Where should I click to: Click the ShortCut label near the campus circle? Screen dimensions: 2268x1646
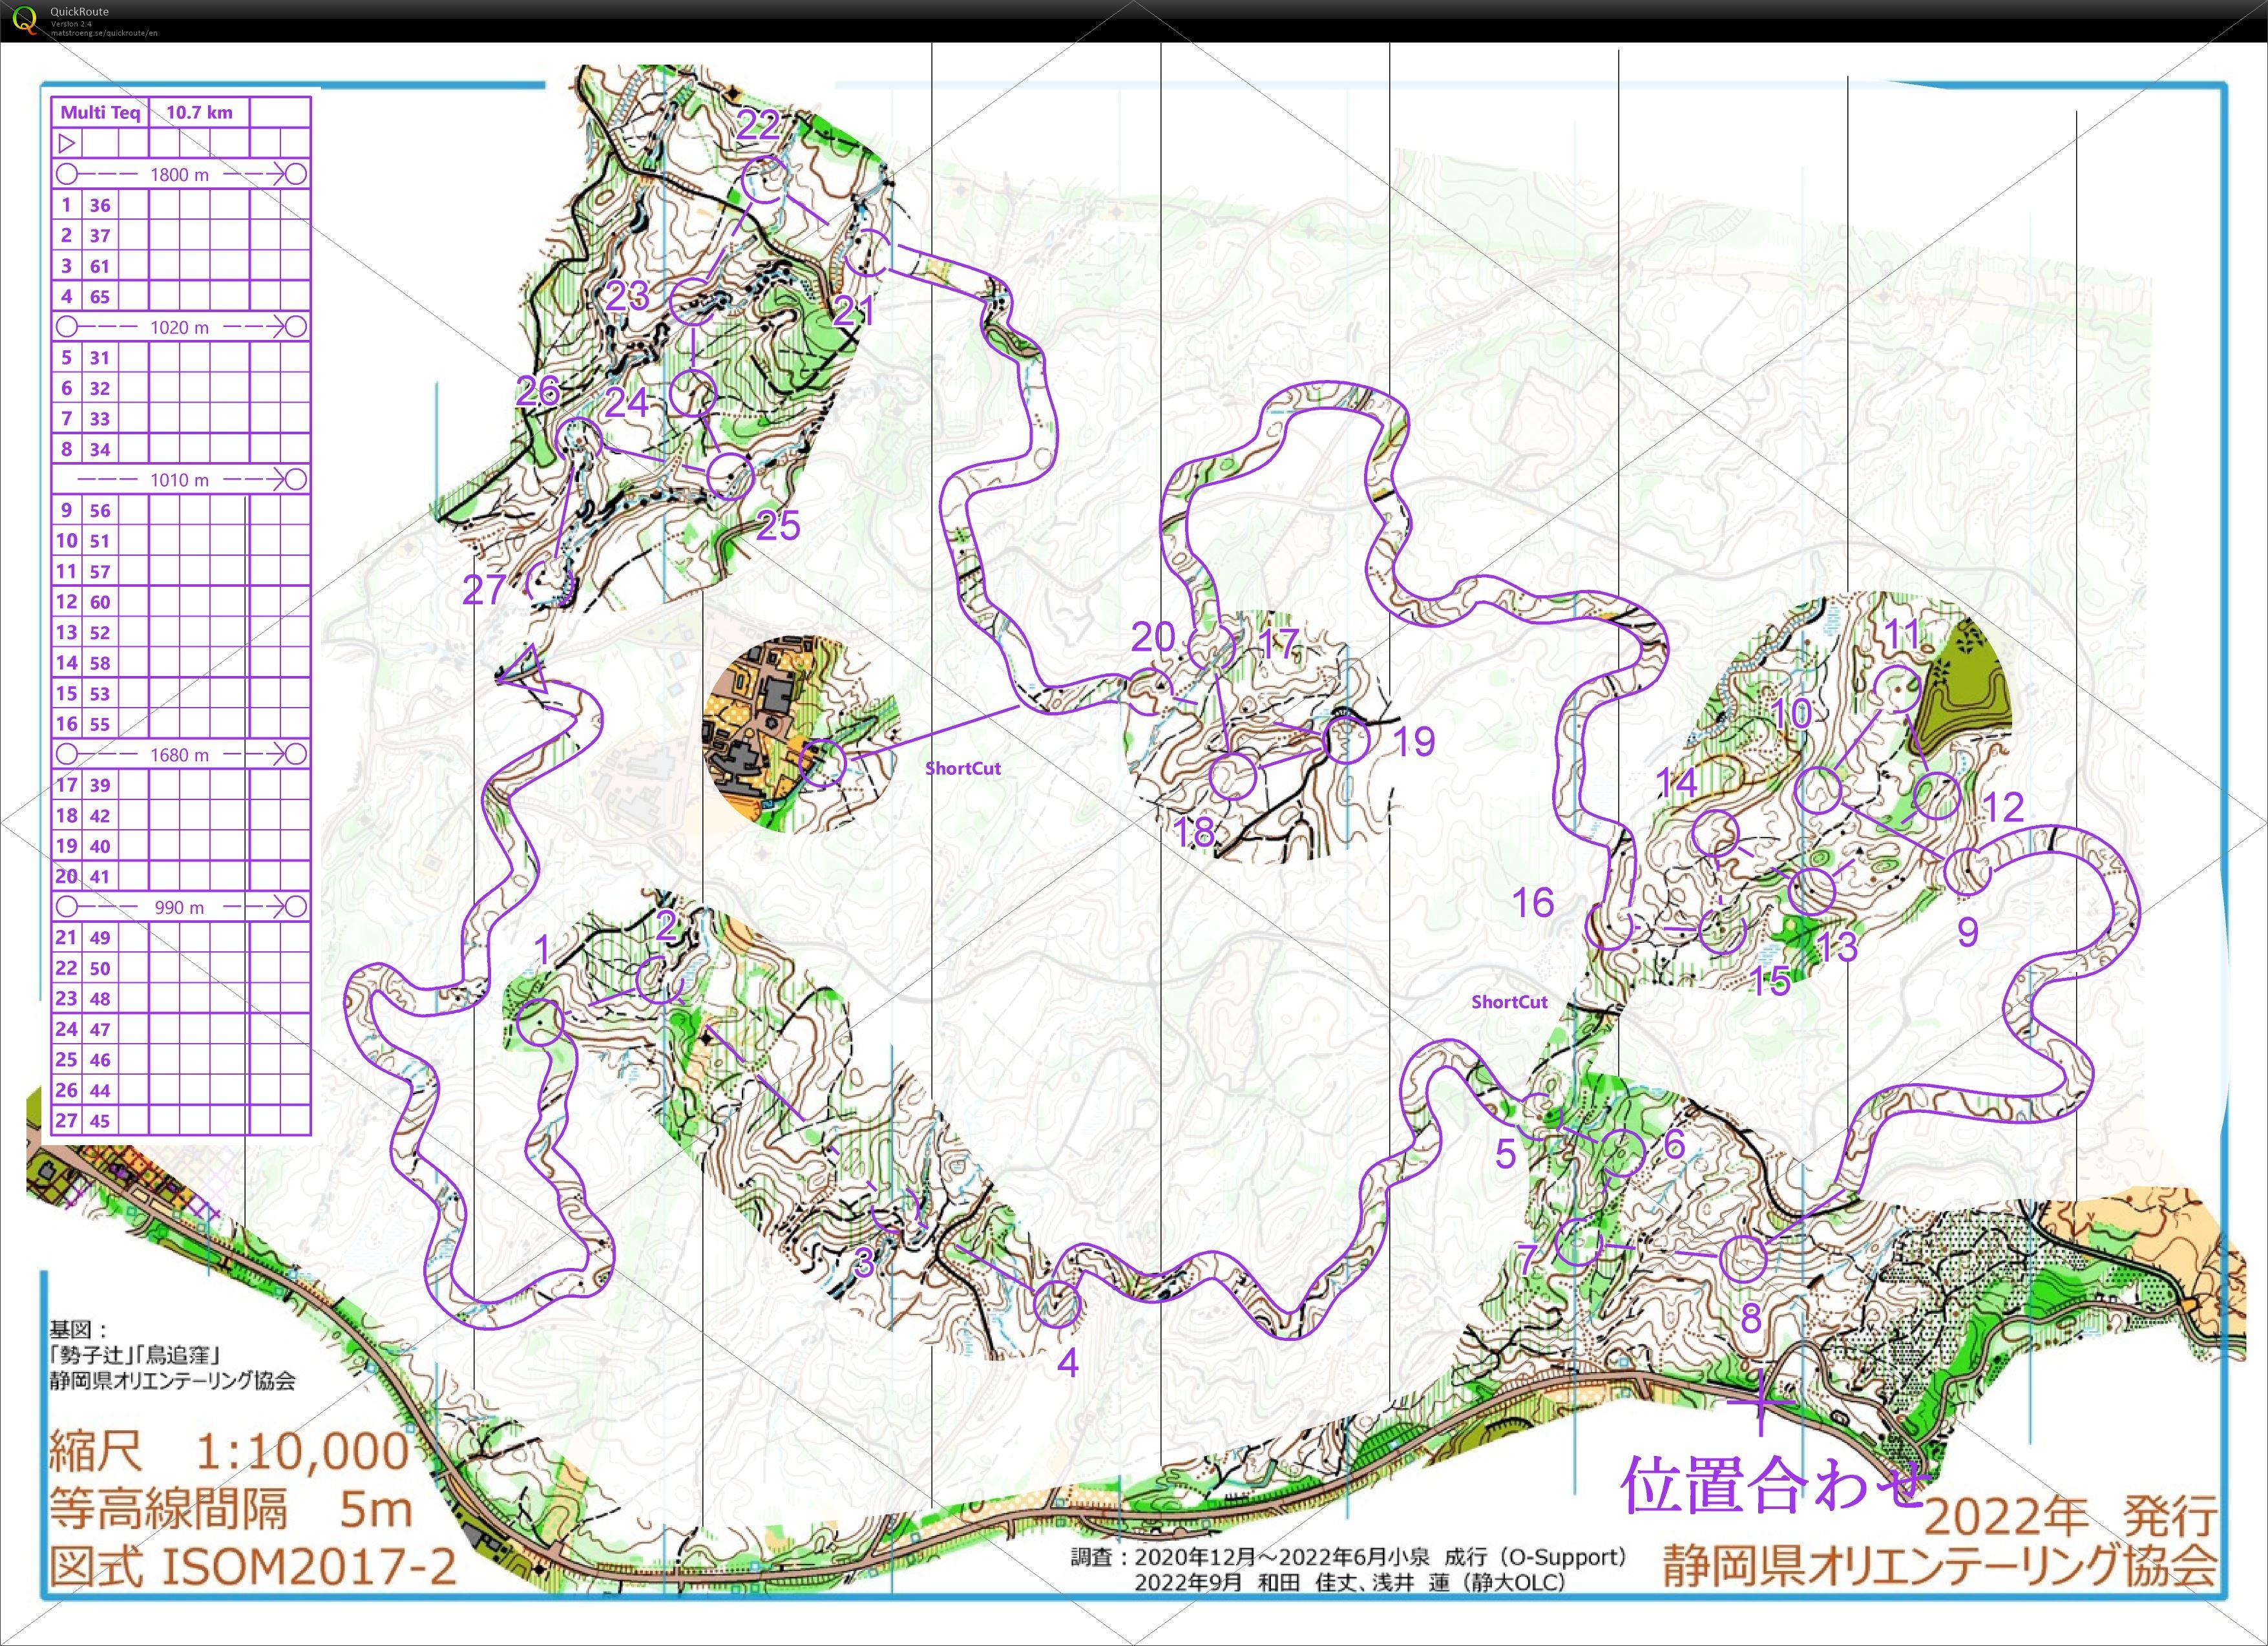(962, 768)
